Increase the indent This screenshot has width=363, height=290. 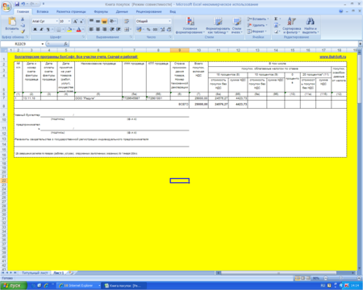pyautogui.click(x=118, y=29)
